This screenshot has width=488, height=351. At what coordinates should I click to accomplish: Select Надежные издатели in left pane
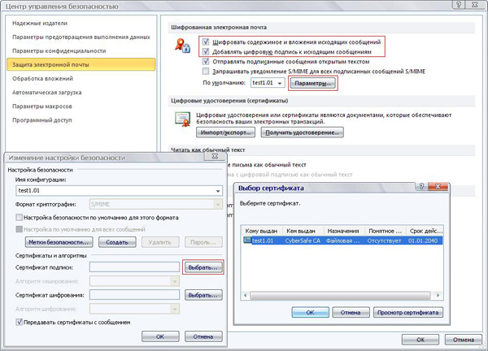[x=40, y=23]
